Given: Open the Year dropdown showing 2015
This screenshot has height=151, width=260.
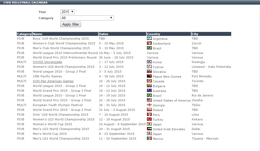Looking at the screenshot, I should 67,12.
